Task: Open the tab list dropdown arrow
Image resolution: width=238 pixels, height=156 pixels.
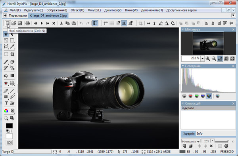Action: click(233, 15)
